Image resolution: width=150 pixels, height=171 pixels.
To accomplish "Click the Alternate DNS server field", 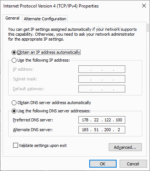I will tap(102, 130).
